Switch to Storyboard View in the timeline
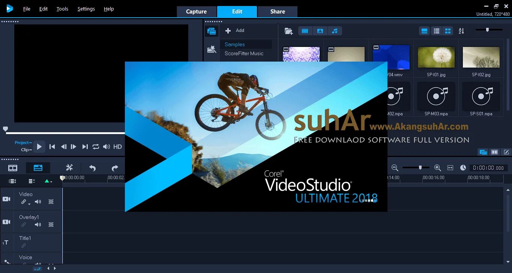The image size is (512, 273). click(x=13, y=168)
